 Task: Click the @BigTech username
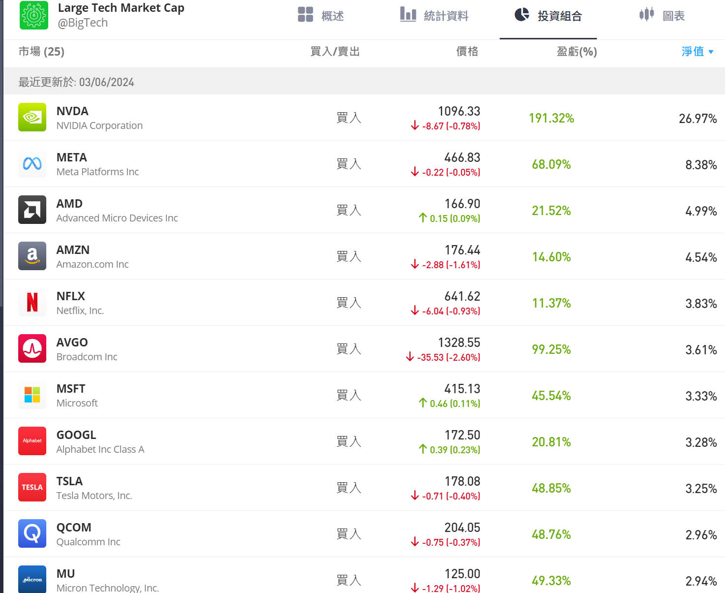point(83,23)
